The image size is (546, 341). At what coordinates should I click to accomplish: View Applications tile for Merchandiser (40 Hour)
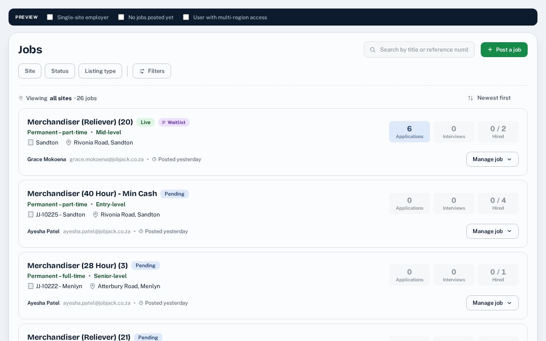pyautogui.click(x=409, y=203)
